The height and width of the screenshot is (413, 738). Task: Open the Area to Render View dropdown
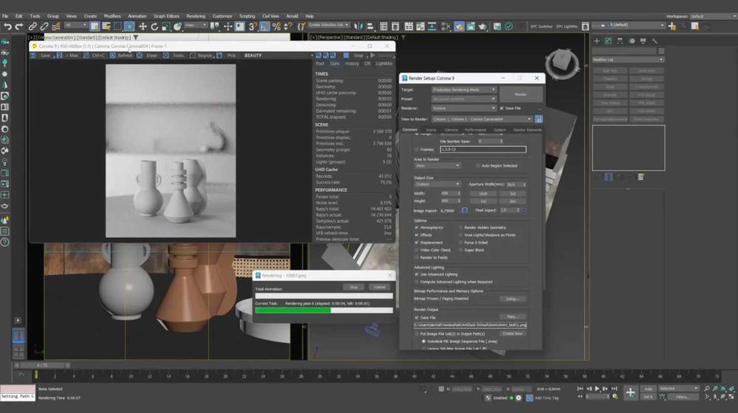click(x=437, y=166)
